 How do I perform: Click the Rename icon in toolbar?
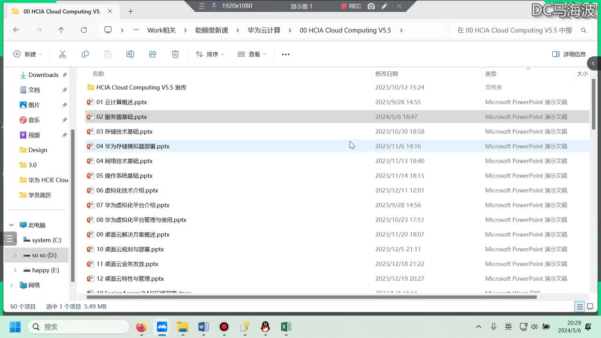coord(130,54)
